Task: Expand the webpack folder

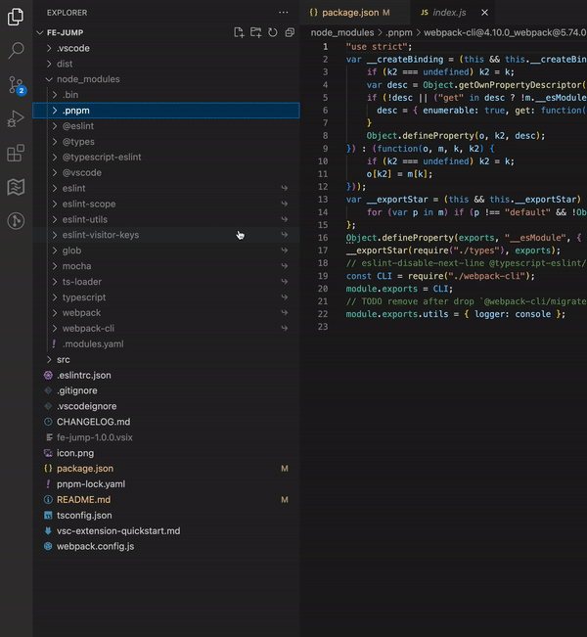Action: 166,313
